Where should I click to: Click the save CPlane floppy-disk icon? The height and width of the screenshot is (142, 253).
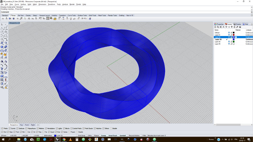[x=51, y=19]
